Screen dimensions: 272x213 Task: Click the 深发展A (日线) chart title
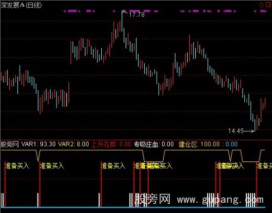coord(21,5)
